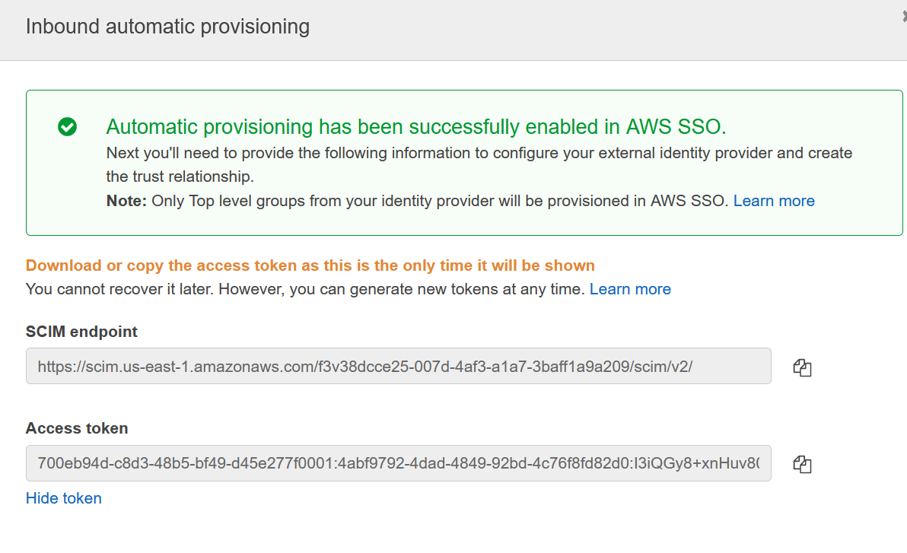Image resolution: width=907 pixels, height=553 pixels.
Task: Click the 'Next you'll need to provide' paragraph
Action: pyautogui.click(x=479, y=165)
